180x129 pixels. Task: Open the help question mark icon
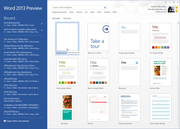[166, 2]
